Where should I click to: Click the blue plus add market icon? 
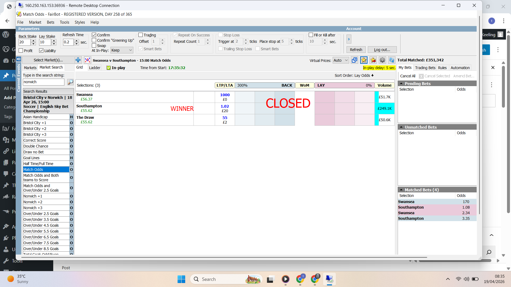tap(78, 60)
